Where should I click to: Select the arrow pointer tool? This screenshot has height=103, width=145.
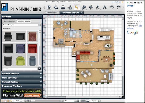pyautogui.click(x=77, y=7)
